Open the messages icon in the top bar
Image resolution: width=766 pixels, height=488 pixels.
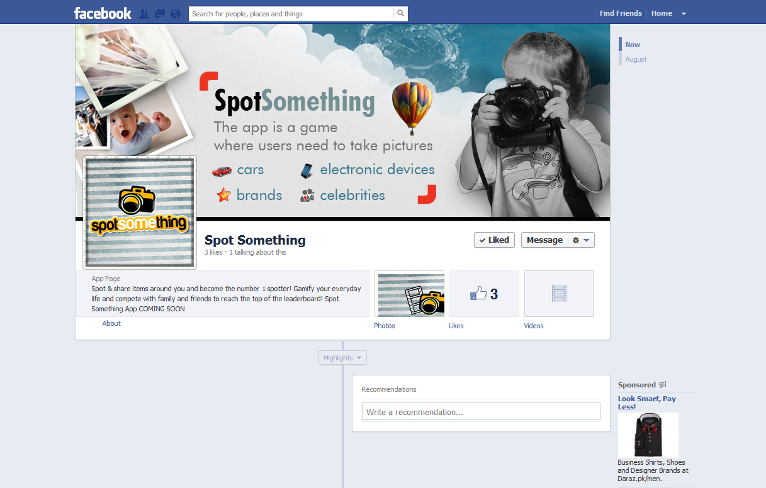(x=159, y=13)
